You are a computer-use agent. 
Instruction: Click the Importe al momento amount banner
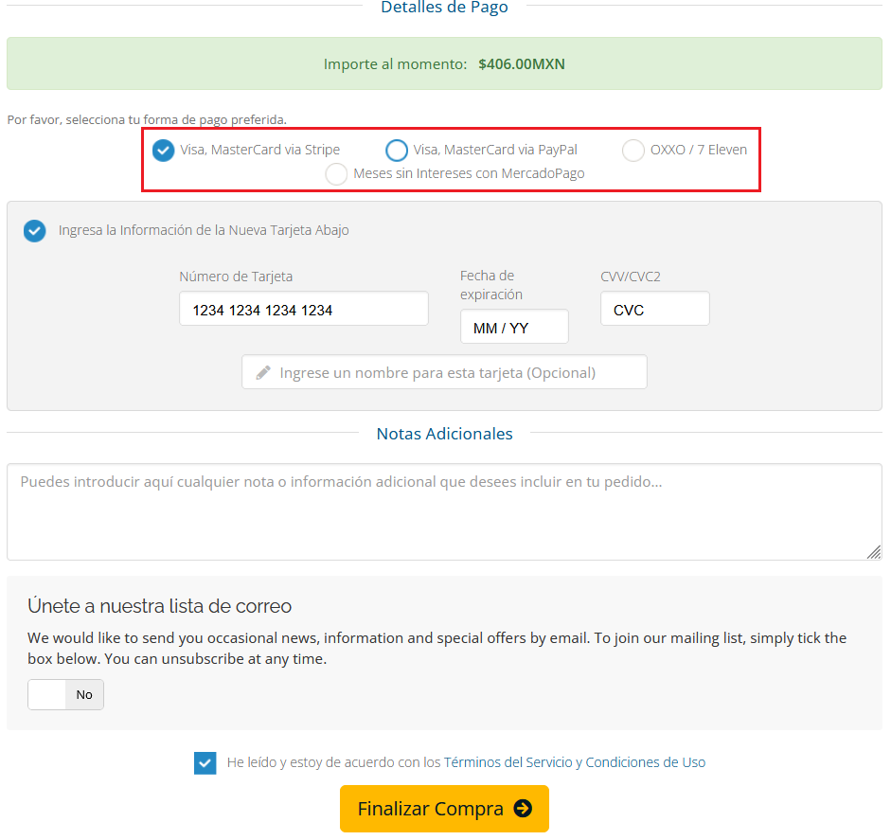pos(444,64)
